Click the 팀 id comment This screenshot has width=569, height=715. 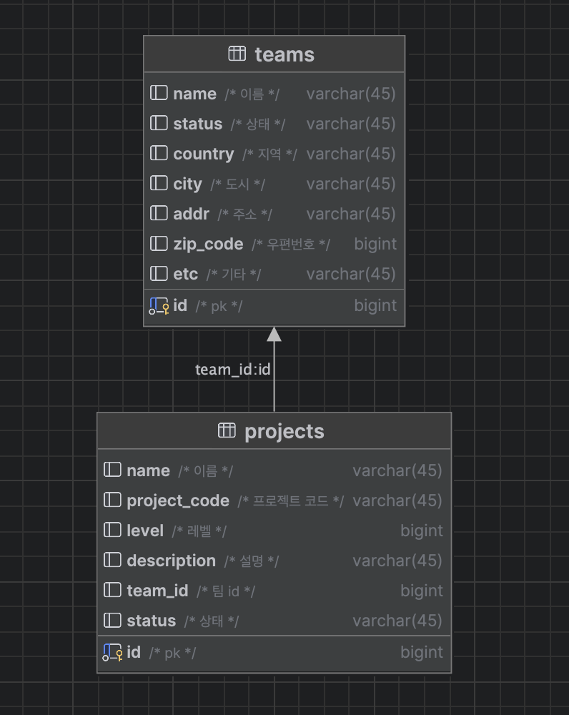226,591
